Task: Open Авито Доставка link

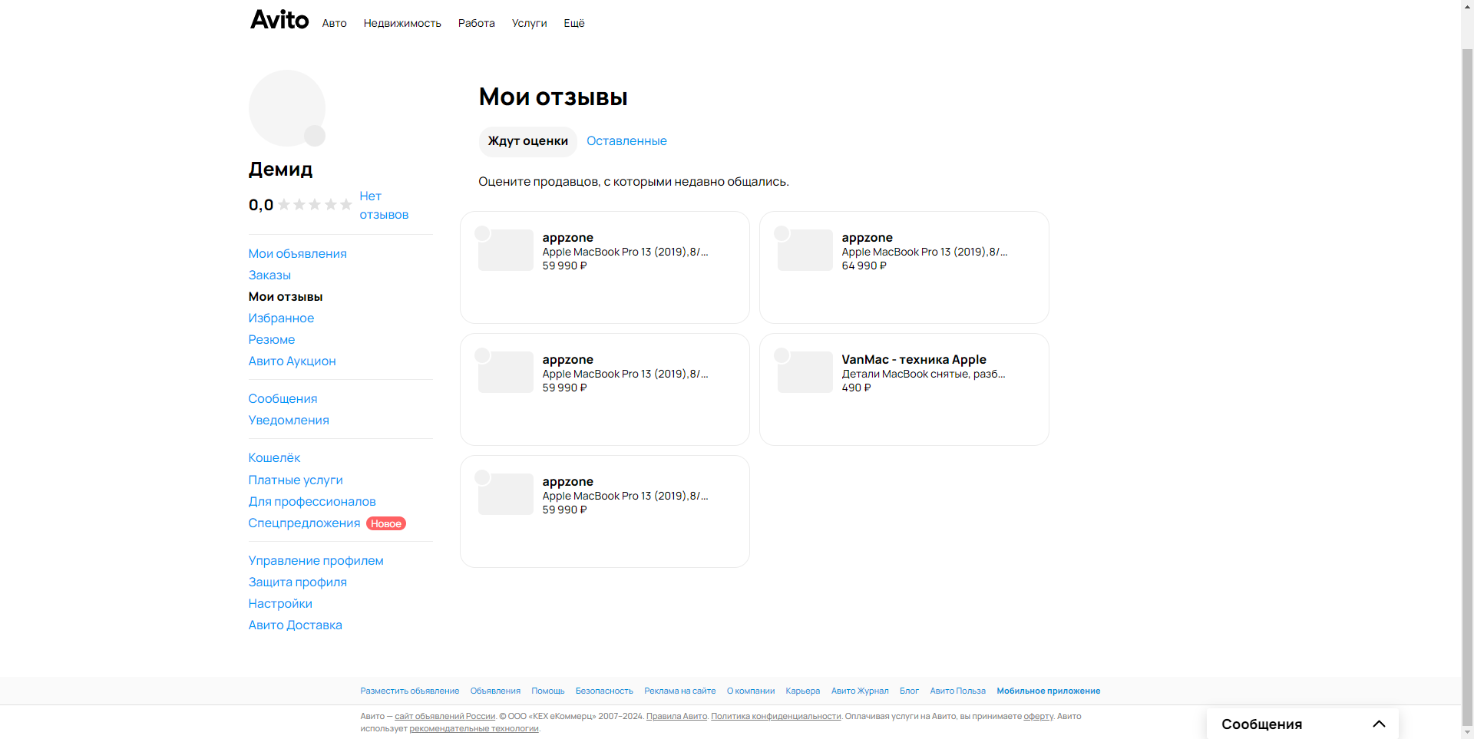Action: coord(295,625)
